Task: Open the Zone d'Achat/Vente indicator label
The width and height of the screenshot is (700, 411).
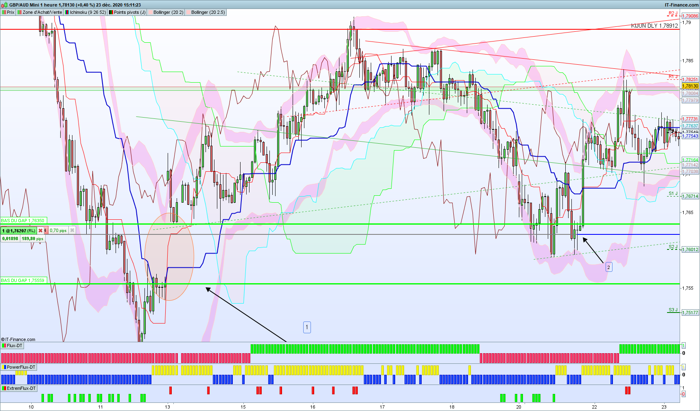Action: (x=39, y=12)
